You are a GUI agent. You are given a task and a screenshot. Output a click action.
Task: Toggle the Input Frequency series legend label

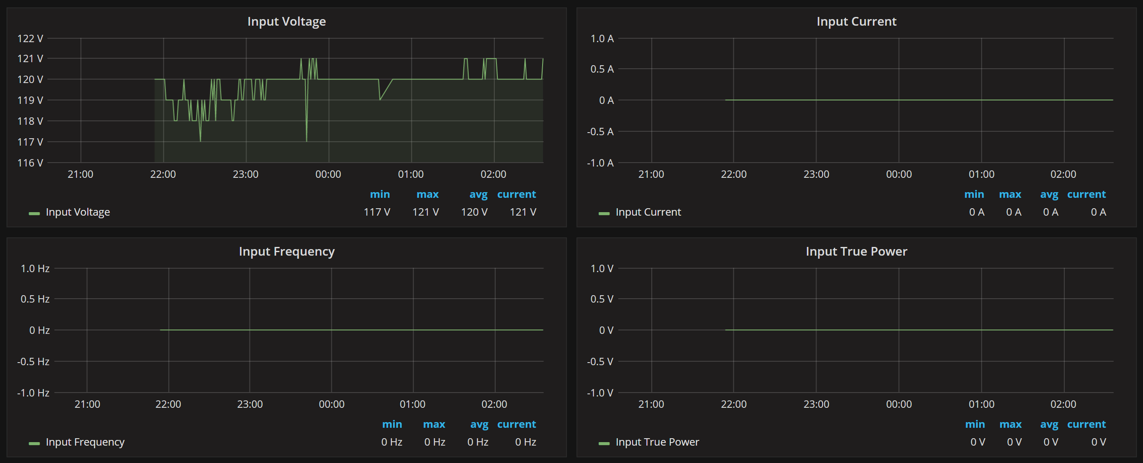(x=85, y=442)
